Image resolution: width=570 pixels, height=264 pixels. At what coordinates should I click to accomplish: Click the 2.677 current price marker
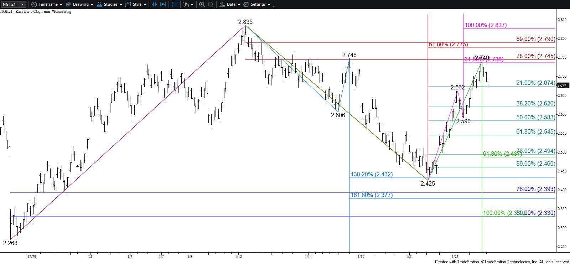click(x=562, y=85)
